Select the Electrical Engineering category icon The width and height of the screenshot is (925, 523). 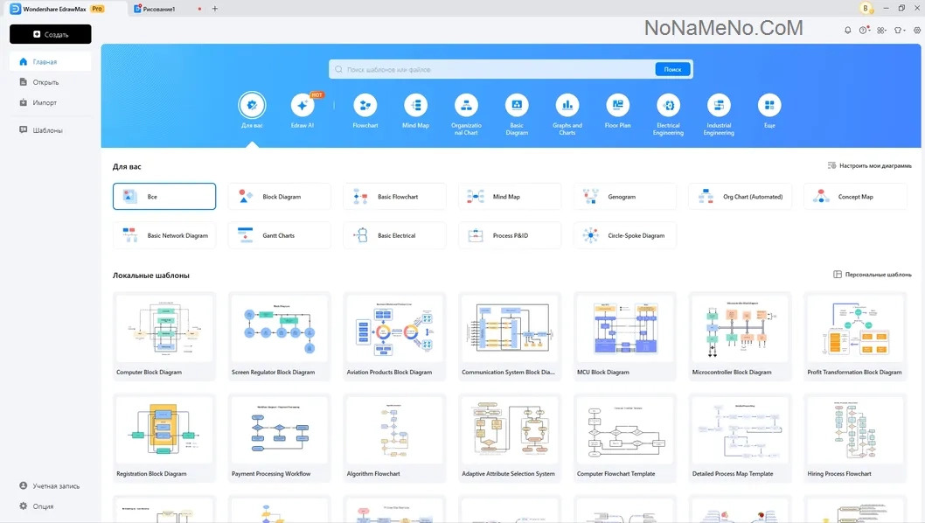coord(668,106)
